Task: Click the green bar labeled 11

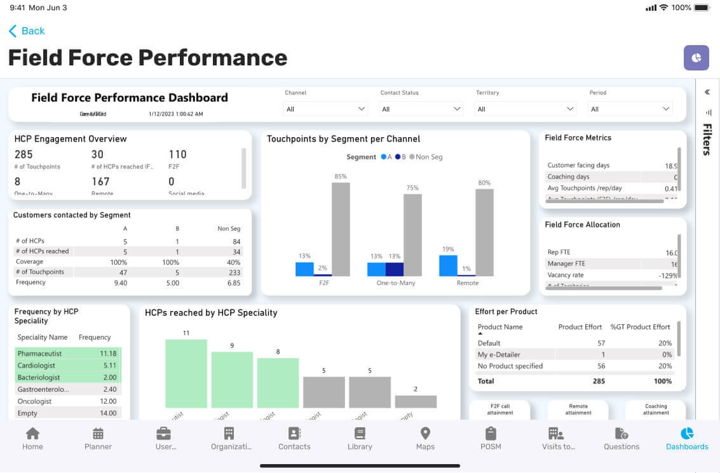Action: (x=186, y=373)
